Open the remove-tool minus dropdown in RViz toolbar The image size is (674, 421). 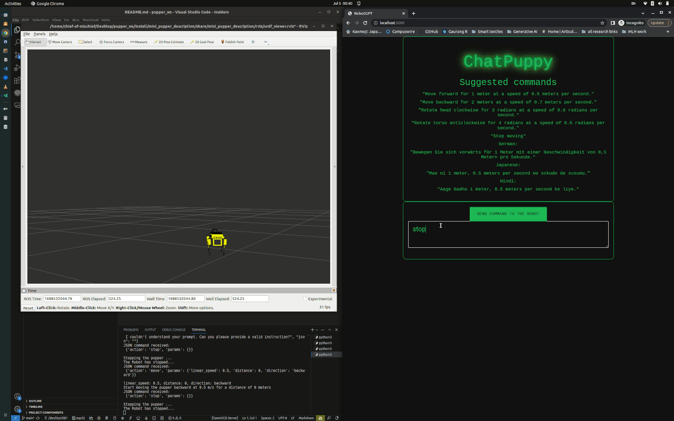coord(266,42)
